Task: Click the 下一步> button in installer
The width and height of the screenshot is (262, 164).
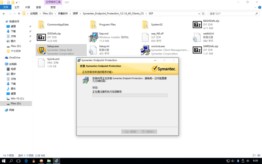Action: pos(148,132)
